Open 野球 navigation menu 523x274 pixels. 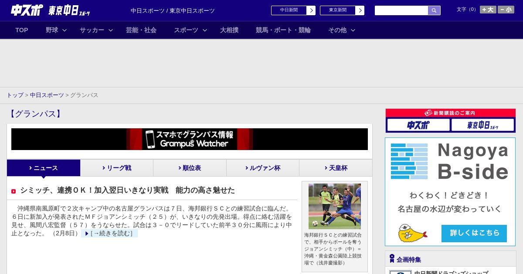(52, 30)
